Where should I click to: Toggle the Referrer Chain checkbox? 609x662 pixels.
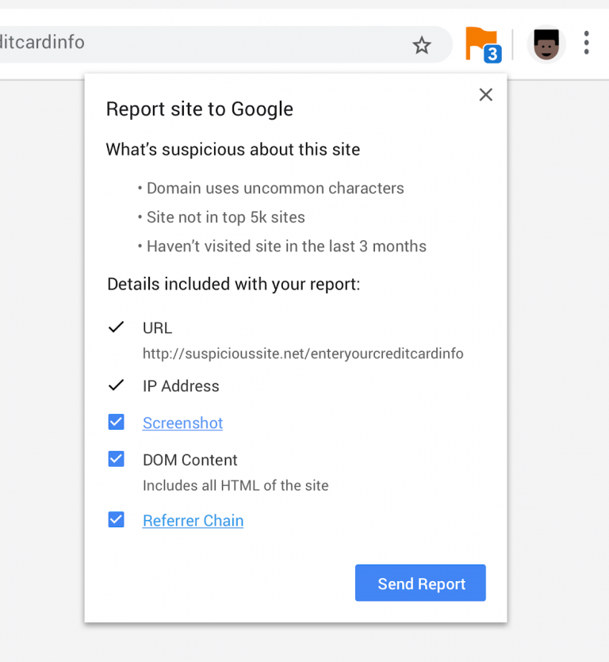click(x=117, y=520)
